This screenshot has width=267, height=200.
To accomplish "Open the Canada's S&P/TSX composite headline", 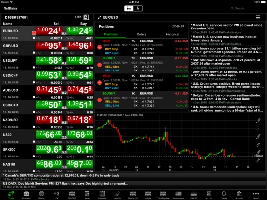I will 61,175.
